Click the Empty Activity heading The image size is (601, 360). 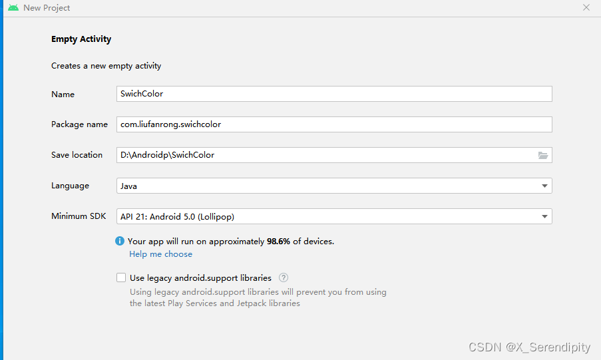click(81, 39)
